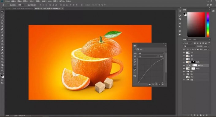
Task: Open the layer blend mode dropdown
Action: point(189,46)
